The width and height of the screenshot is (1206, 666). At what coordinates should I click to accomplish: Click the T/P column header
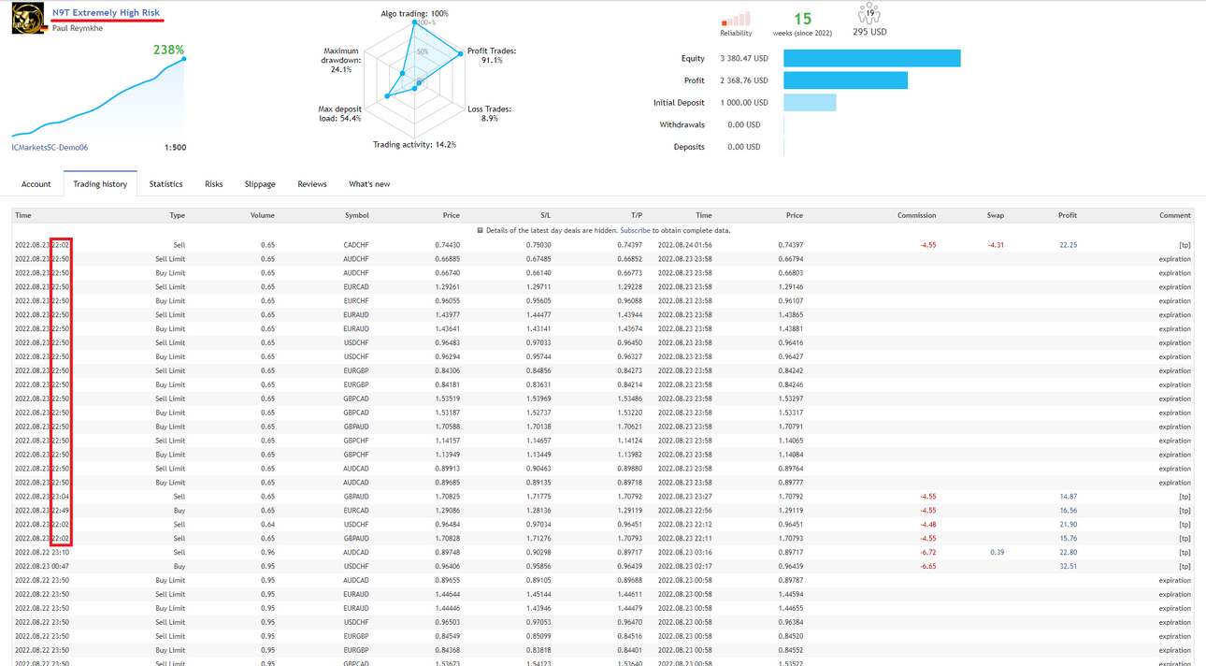[636, 215]
